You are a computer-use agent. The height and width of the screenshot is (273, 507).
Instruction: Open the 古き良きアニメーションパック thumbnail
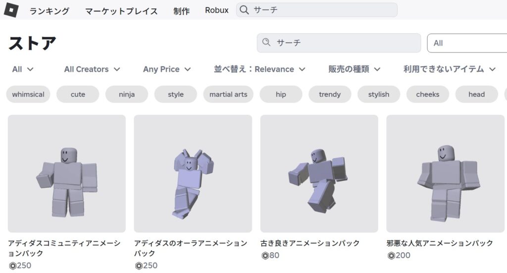coord(319,174)
